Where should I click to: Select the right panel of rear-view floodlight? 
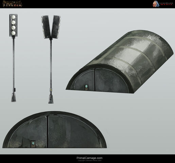click(56, 27)
